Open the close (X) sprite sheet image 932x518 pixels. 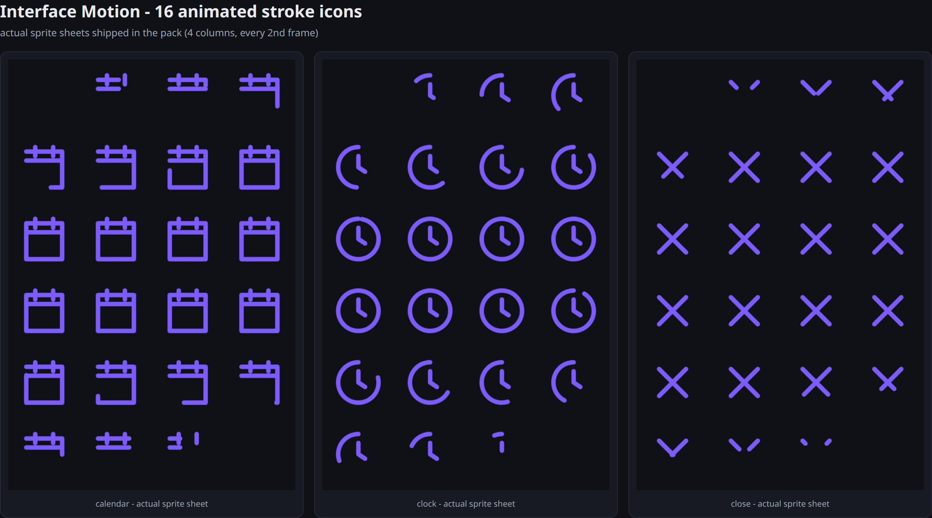pyautogui.click(x=780, y=274)
